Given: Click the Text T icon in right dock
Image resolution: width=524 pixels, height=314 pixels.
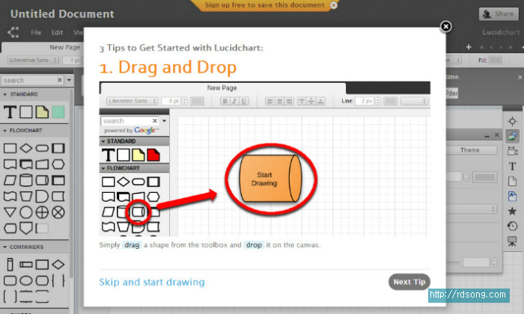Looking at the screenshot, I should (512, 166).
